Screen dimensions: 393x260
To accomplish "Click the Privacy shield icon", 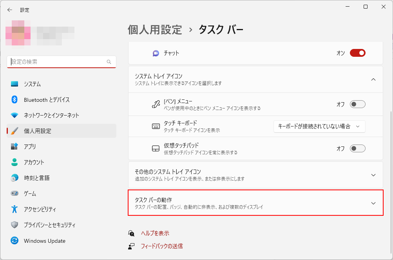I will pos(14,225).
